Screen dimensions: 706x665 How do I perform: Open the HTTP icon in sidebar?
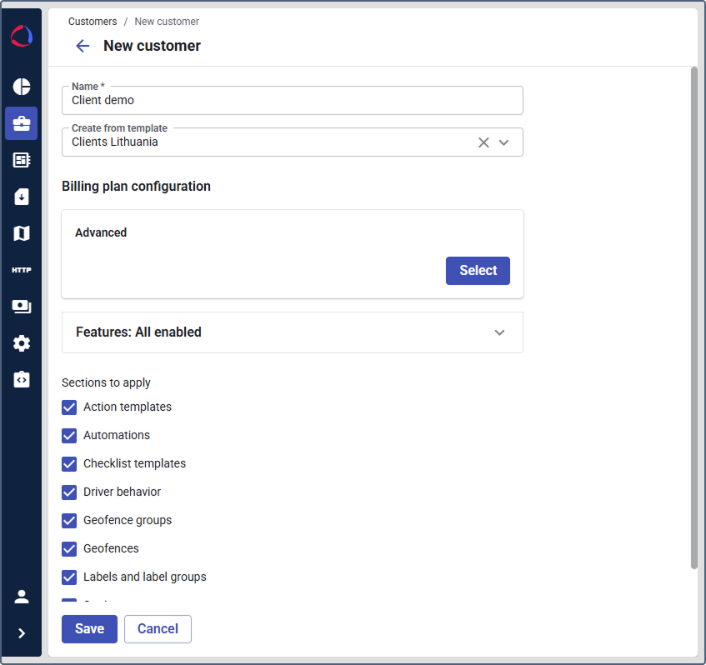22,270
